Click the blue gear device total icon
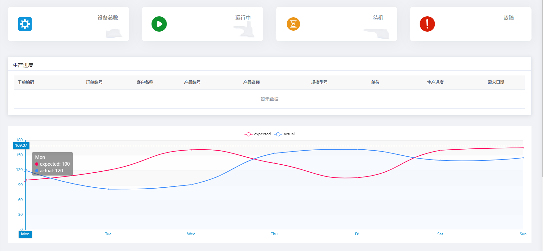Image resolution: width=543 pixels, height=251 pixels. tap(25, 24)
